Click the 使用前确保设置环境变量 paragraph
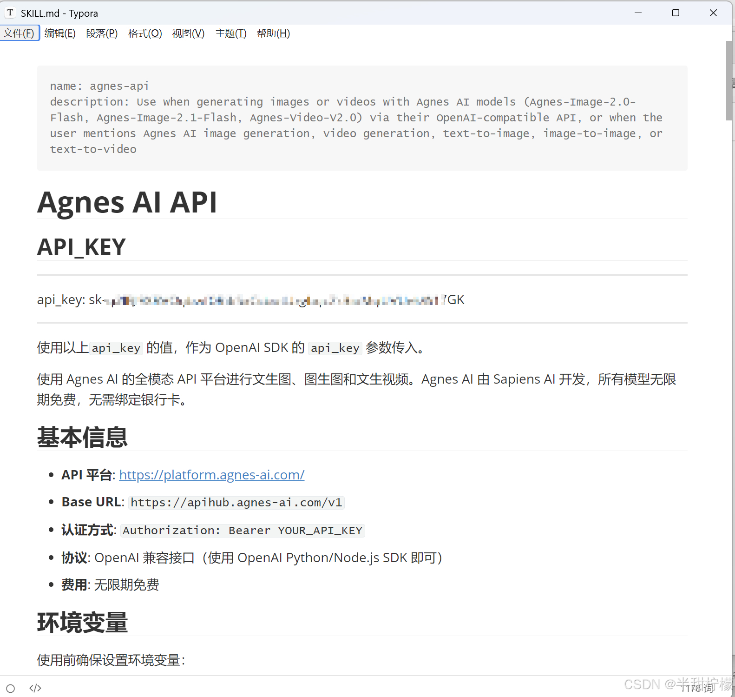Viewport: 735px width, 697px height. pyautogui.click(x=112, y=660)
